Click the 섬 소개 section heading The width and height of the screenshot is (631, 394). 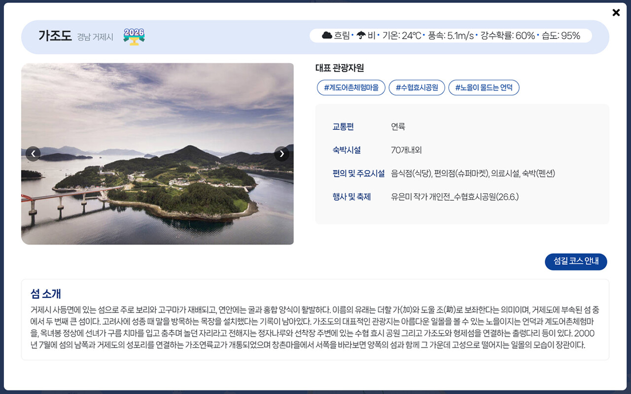pos(45,294)
